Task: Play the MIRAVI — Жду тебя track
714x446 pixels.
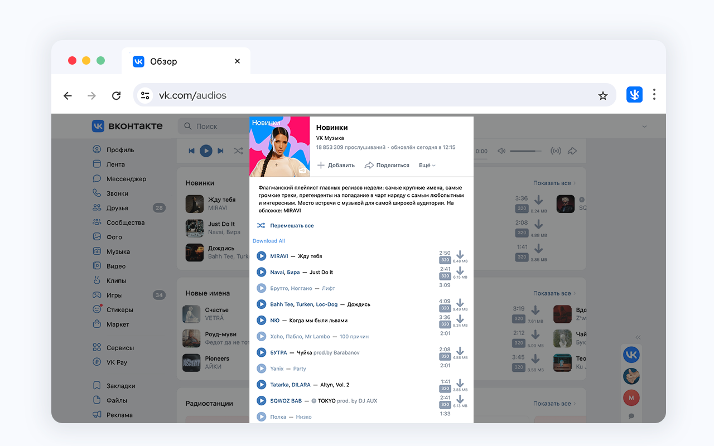Action: [x=261, y=256]
